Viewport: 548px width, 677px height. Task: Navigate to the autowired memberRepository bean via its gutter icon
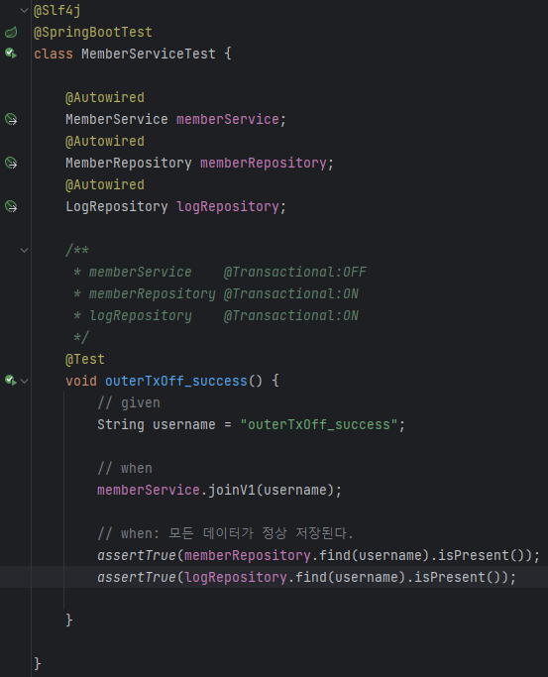pos(11,163)
